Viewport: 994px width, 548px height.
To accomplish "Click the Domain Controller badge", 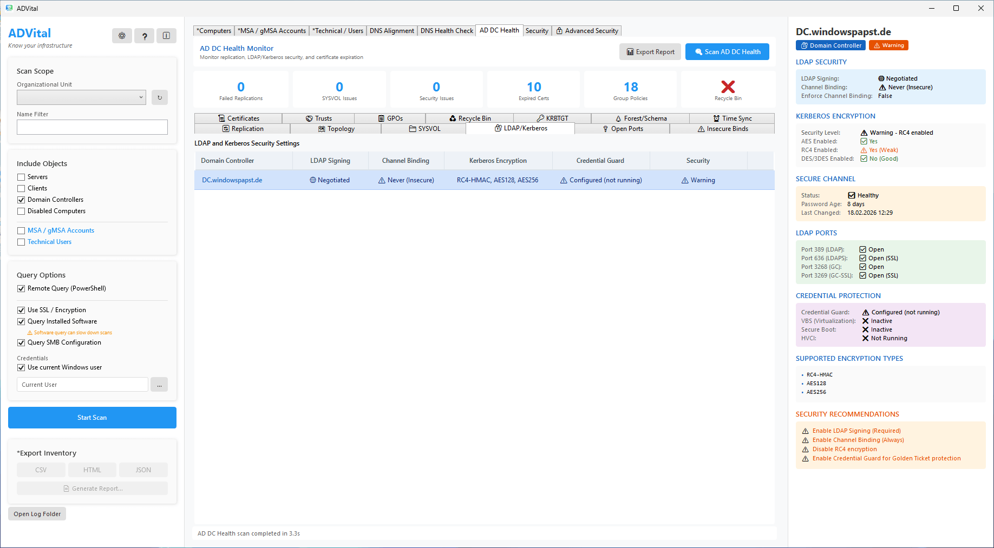I will point(830,45).
